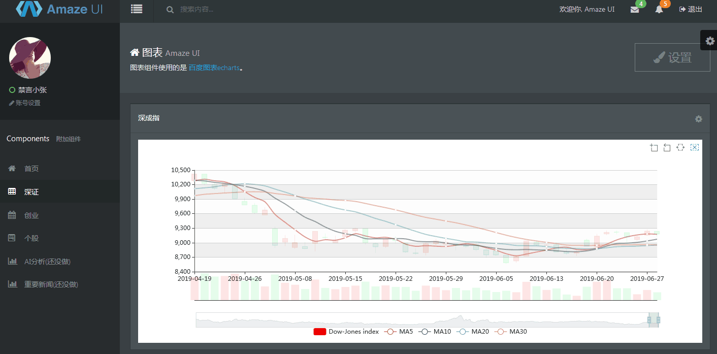
Task: Open the bell notifications icon with badge 5
Action: pyautogui.click(x=659, y=10)
